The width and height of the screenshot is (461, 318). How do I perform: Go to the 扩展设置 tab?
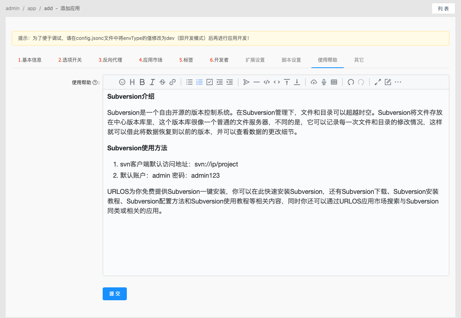click(255, 60)
